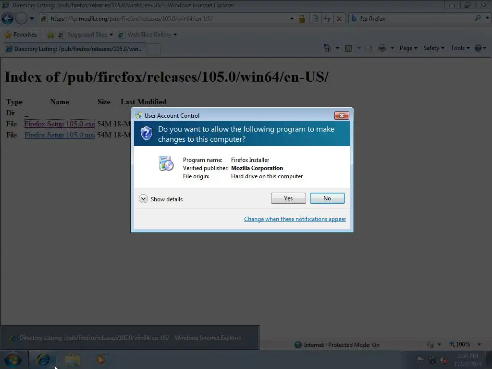This screenshot has height=369, width=492.
Task: Open Change when these notifications appear link
Action: [x=295, y=219]
